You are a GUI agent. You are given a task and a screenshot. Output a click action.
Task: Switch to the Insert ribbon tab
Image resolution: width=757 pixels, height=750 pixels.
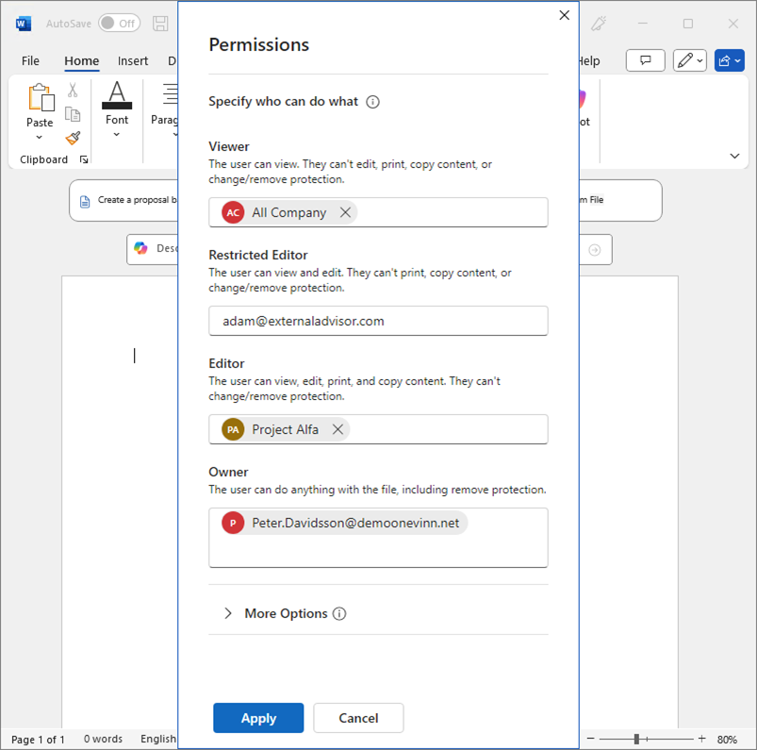click(132, 60)
